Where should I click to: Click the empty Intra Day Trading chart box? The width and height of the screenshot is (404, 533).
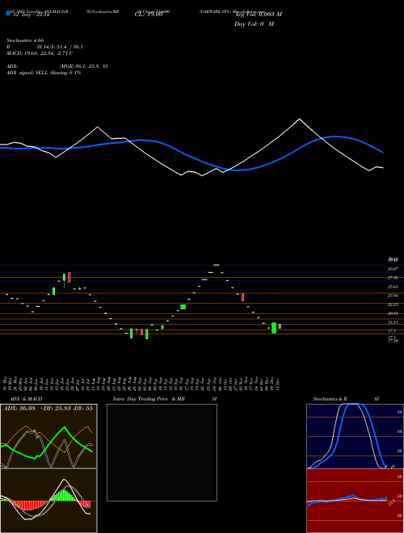point(162,452)
